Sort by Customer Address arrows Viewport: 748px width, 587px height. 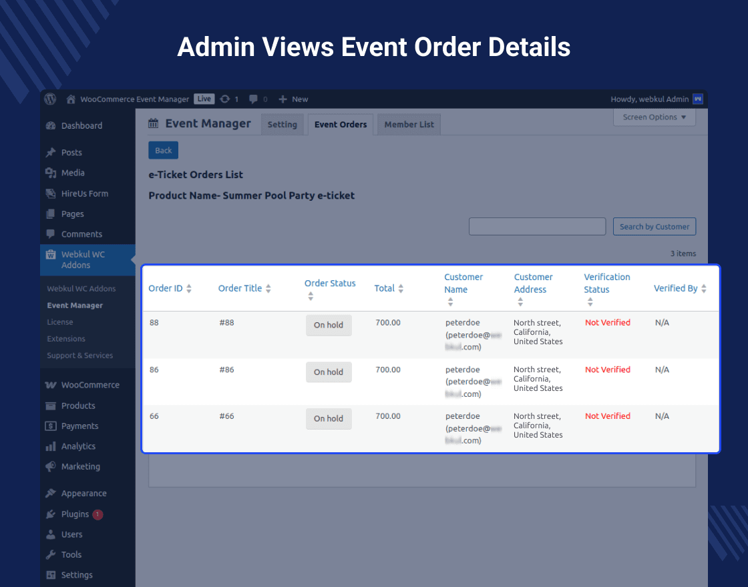[520, 302]
